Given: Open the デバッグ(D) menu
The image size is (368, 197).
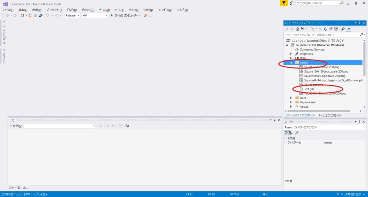Looking at the screenshot, I should click(88, 10).
